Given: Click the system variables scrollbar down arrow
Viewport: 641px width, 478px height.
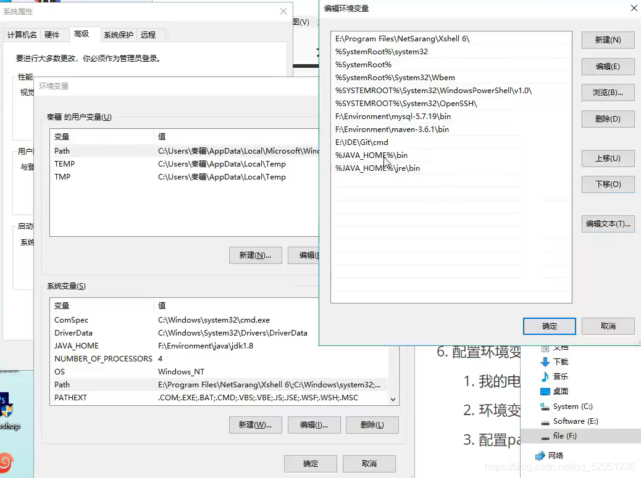Looking at the screenshot, I should [x=393, y=400].
